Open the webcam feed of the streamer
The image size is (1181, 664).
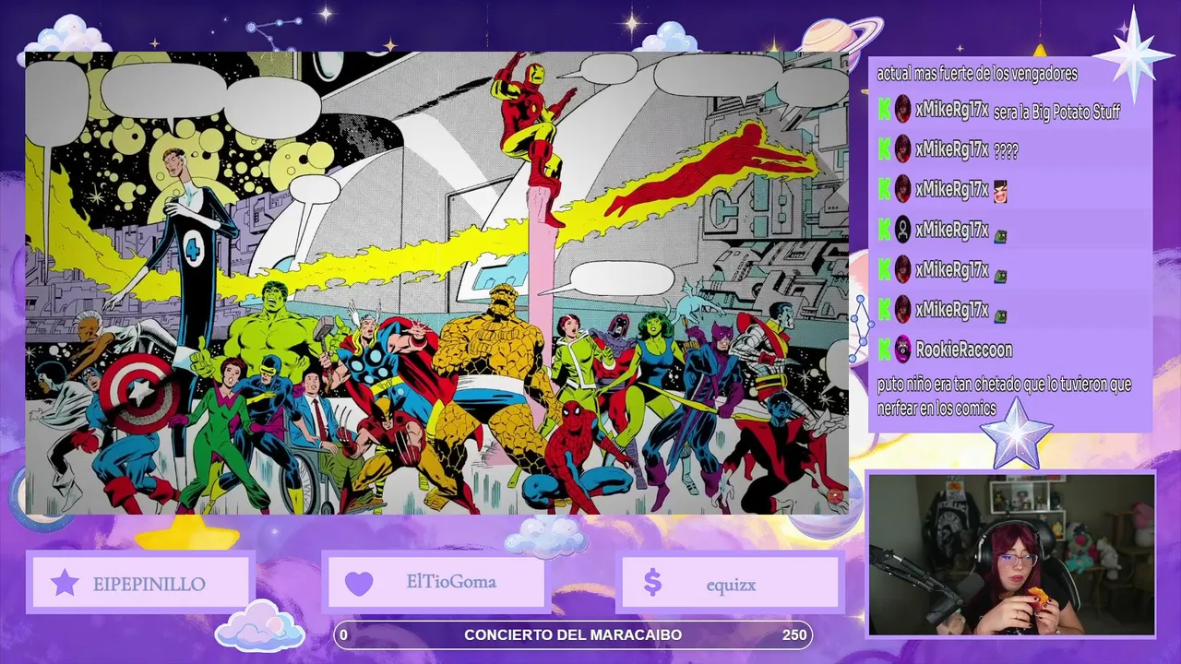coord(1011,554)
